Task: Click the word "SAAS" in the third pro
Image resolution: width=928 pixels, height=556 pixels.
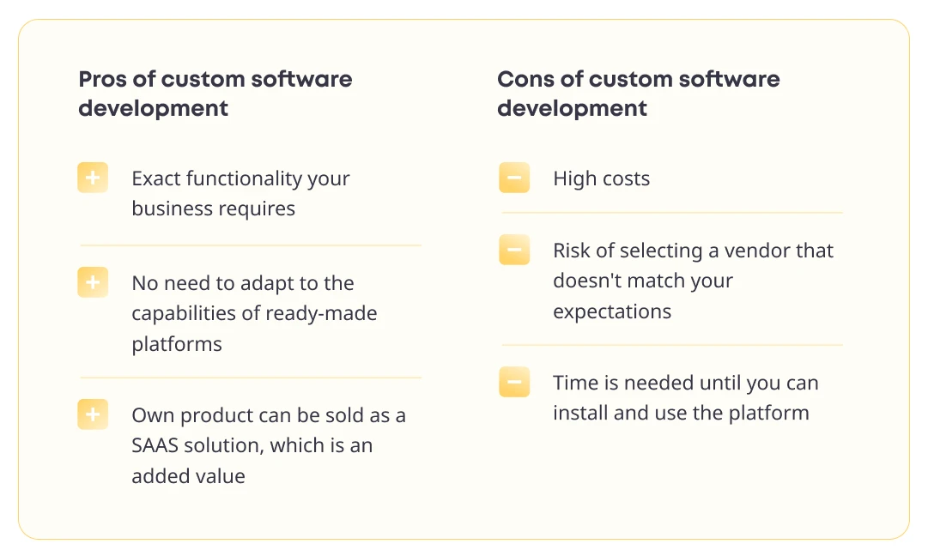Action: pos(155,445)
